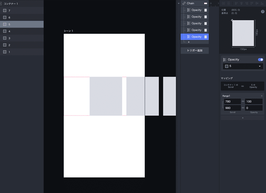Click the link icon between 780 and 100
This screenshot has height=193, width=266.
(243, 101)
